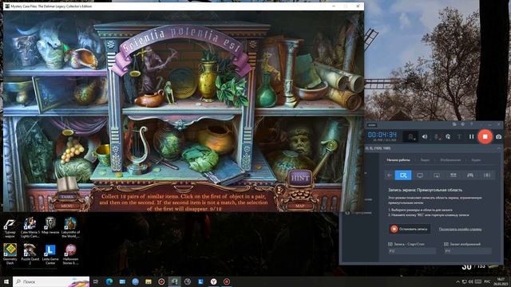
Task: Collapse the recorder panel with chevron arrow
Action: coord(498,148)
